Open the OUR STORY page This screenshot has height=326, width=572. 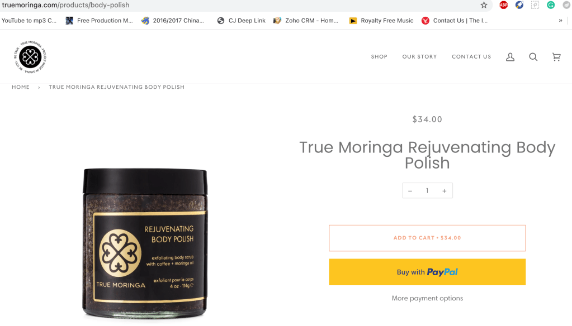419,57
